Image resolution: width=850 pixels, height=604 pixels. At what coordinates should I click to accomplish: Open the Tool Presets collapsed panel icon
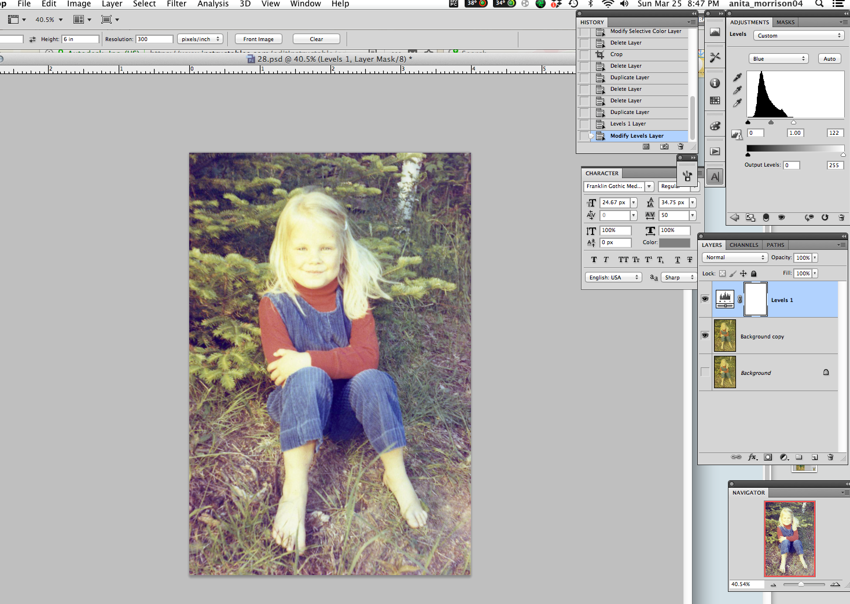coord(715,57)
